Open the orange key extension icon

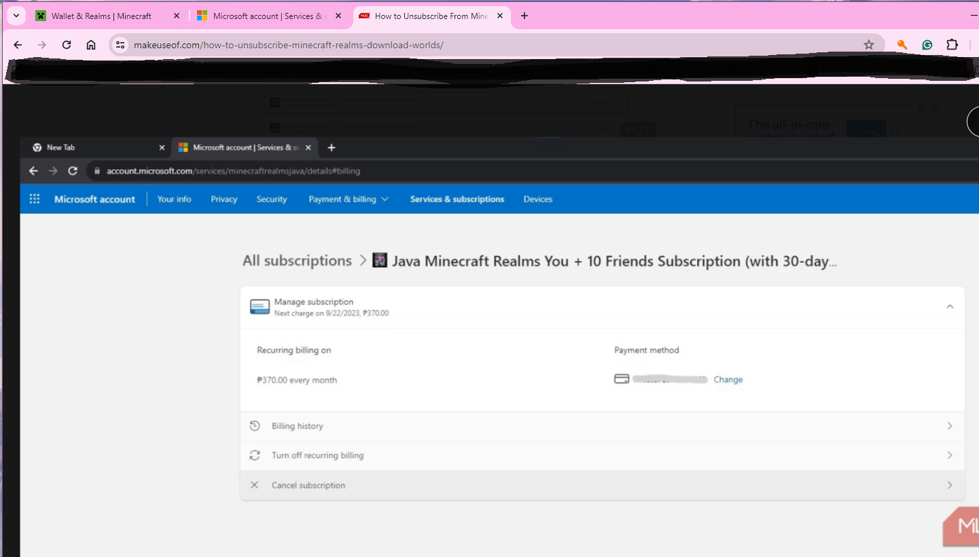(x=902, y=45)
